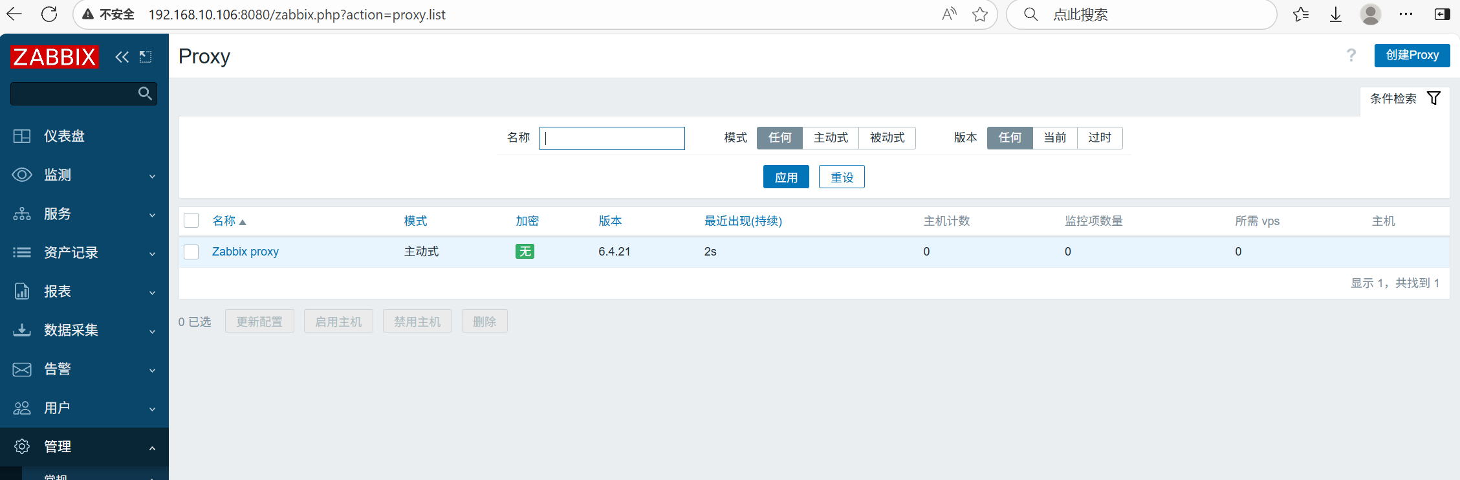This screenshot has height=480, width=1460.
Task: Open browser settings three-dots menu
Action: [1406, 14]
